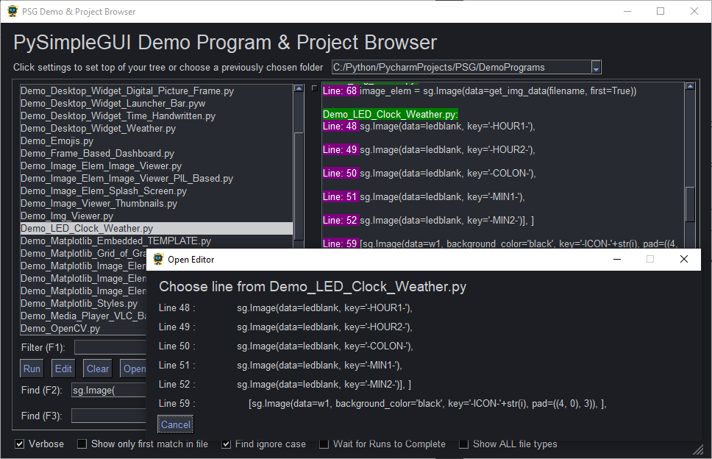
Task: Select Demo_Matplotlib_Styles.py
Action: (x=83, y=303)
